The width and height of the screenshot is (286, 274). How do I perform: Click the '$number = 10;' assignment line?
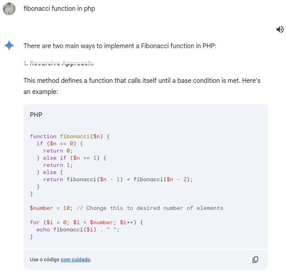51,208
